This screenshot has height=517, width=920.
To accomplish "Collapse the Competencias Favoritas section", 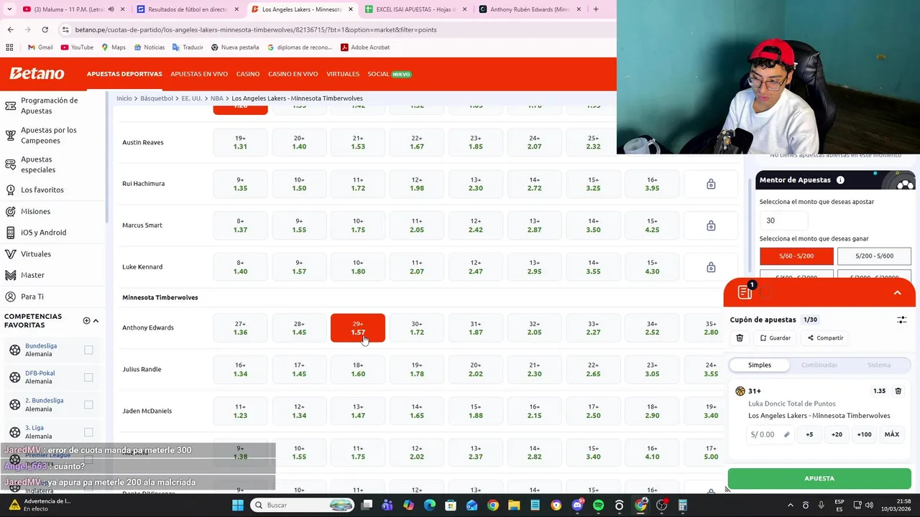I will (x=96, y=321).
